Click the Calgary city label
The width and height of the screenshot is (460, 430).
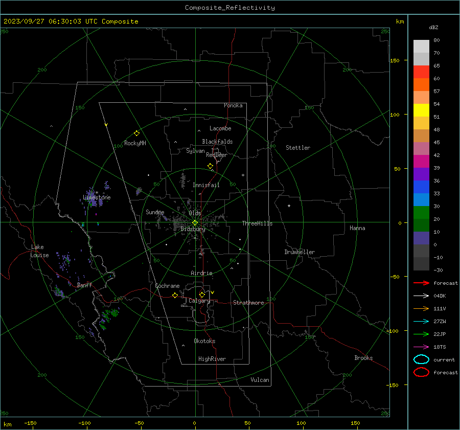tap(199, 301)
